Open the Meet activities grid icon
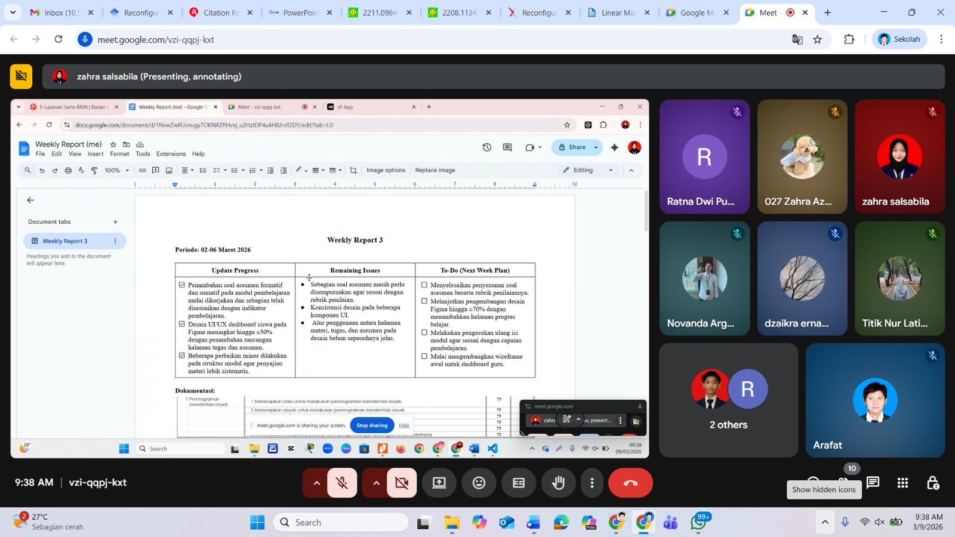This screenshot has width=955, height=537. click(902, 483)
